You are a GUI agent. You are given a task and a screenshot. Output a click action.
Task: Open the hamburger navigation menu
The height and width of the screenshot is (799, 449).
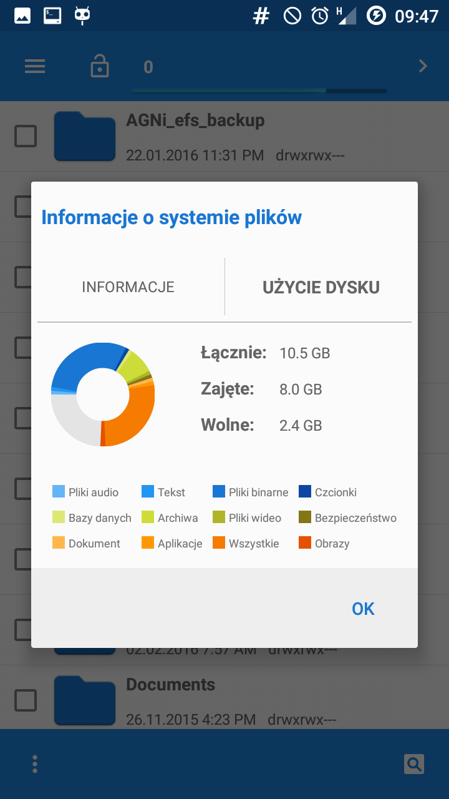tap(36, 67)
